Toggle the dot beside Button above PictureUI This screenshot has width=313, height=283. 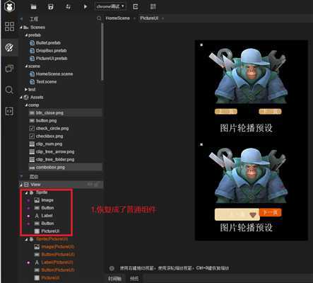28,224
